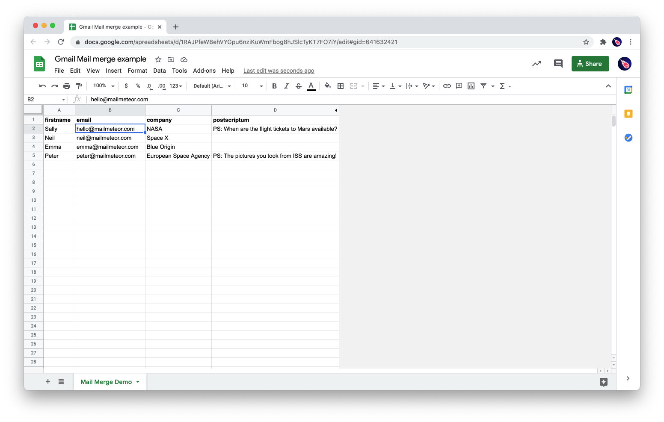Select cell with neil@mailmeteor.com
This screenshot has height=422, width=664.
[x=110, y=138]
